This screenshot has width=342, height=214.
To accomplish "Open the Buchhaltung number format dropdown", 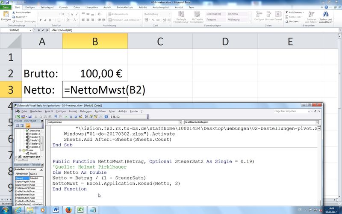I will click(x=169, y=14).
